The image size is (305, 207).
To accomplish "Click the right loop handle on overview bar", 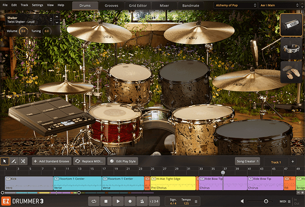I will tap(79, 193).
